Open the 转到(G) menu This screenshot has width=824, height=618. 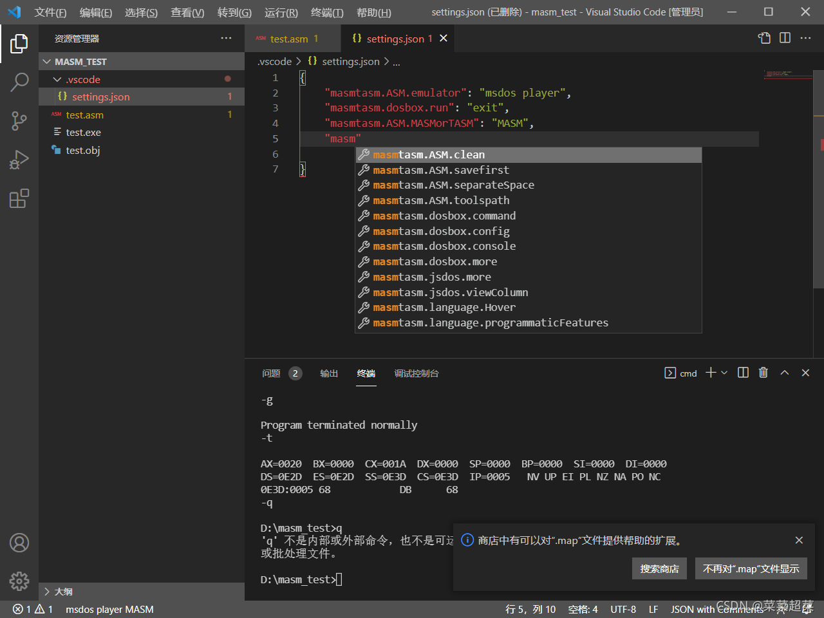coord(234,12)
